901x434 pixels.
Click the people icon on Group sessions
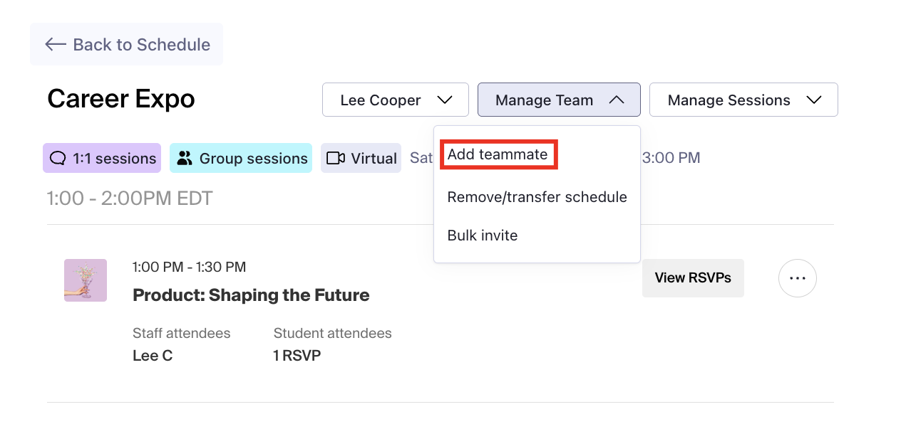tap(185, 158)
